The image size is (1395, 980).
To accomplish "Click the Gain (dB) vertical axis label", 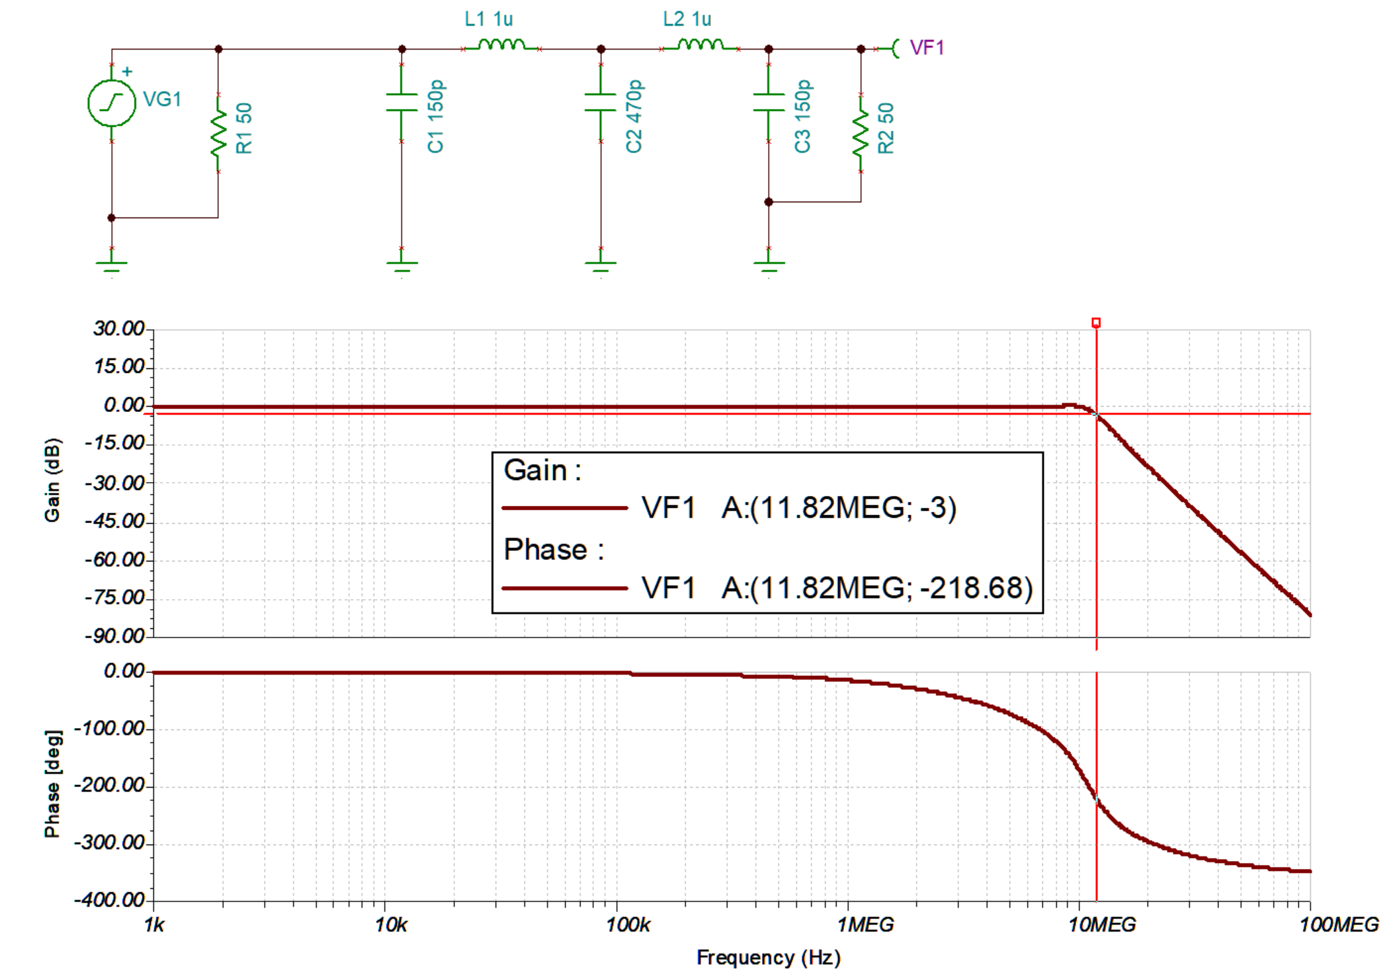I will (x=52, y=480).
